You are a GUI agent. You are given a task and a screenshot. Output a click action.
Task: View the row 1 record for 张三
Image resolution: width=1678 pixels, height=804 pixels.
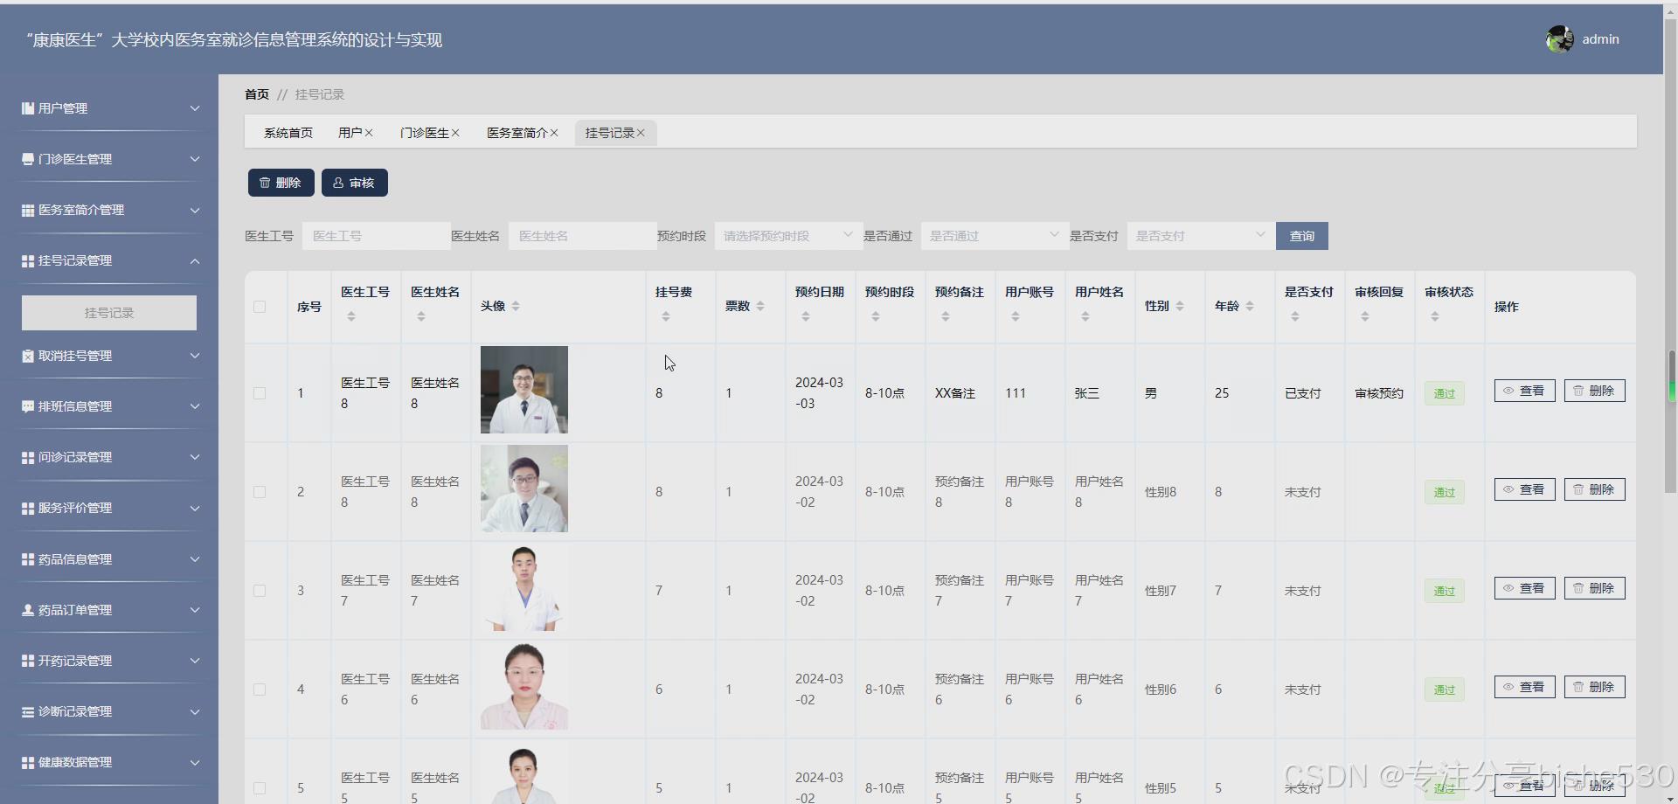(x=1525, y=391)
